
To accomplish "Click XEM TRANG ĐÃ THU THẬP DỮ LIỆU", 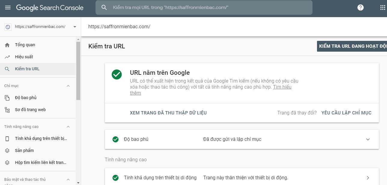I will (x=168, y=113).
